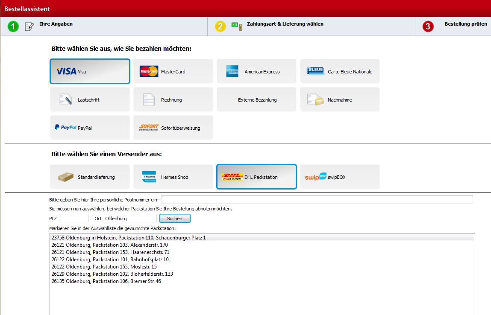Select DHL Packstation shipping

[x=256, y=177]
